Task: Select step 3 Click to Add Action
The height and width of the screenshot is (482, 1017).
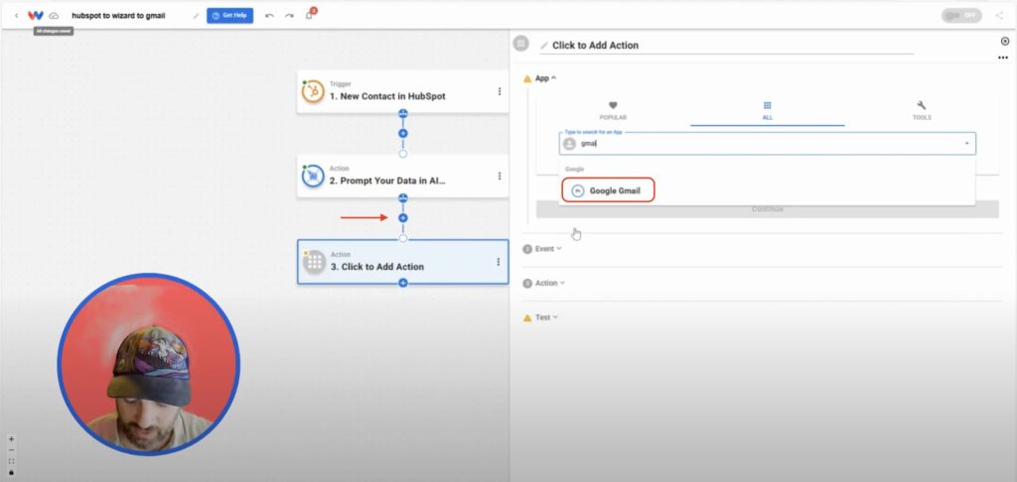Action: (403, 262)
